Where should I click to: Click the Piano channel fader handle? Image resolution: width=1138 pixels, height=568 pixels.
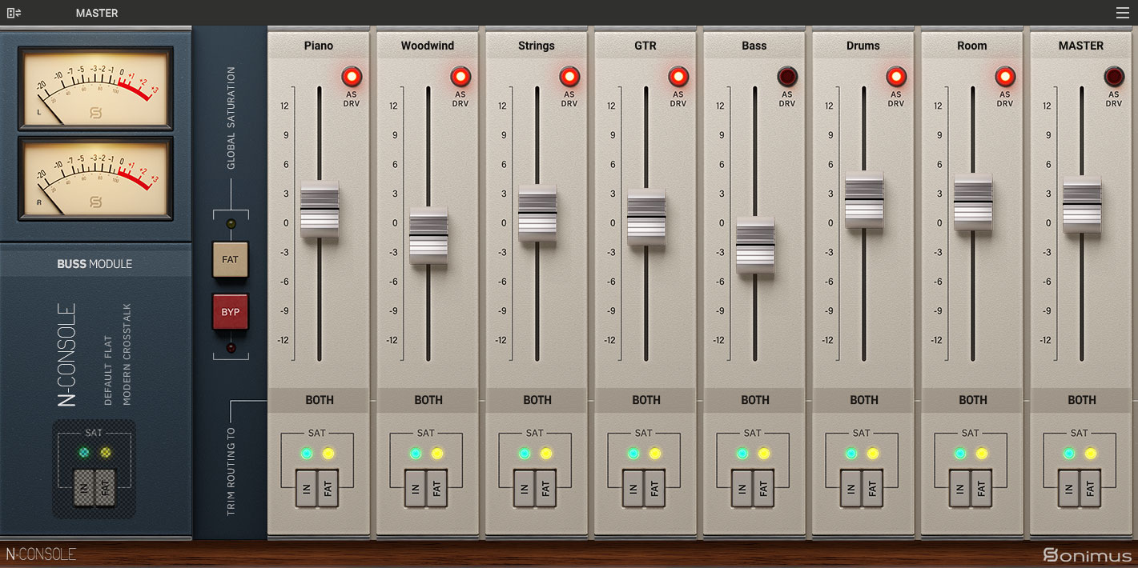(x=320, y=210)
